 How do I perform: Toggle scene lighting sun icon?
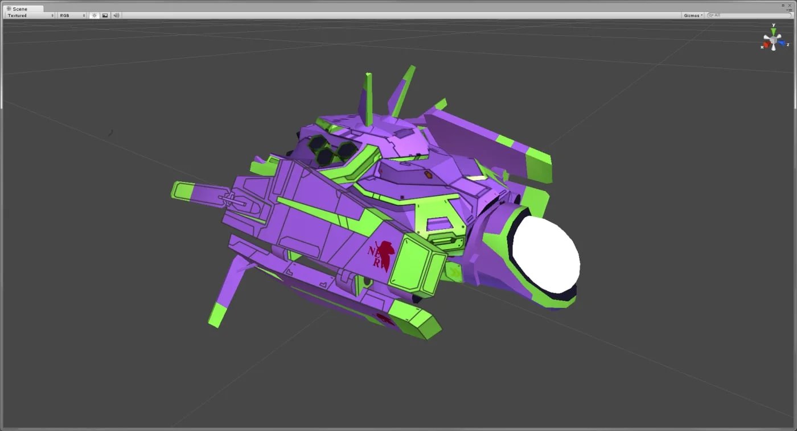94,15
